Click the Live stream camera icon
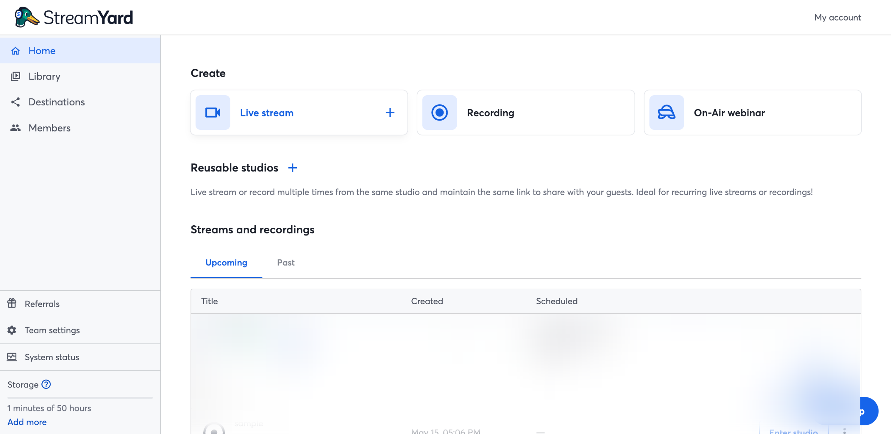Screen dimensions: 891x434 coord(213,113)
